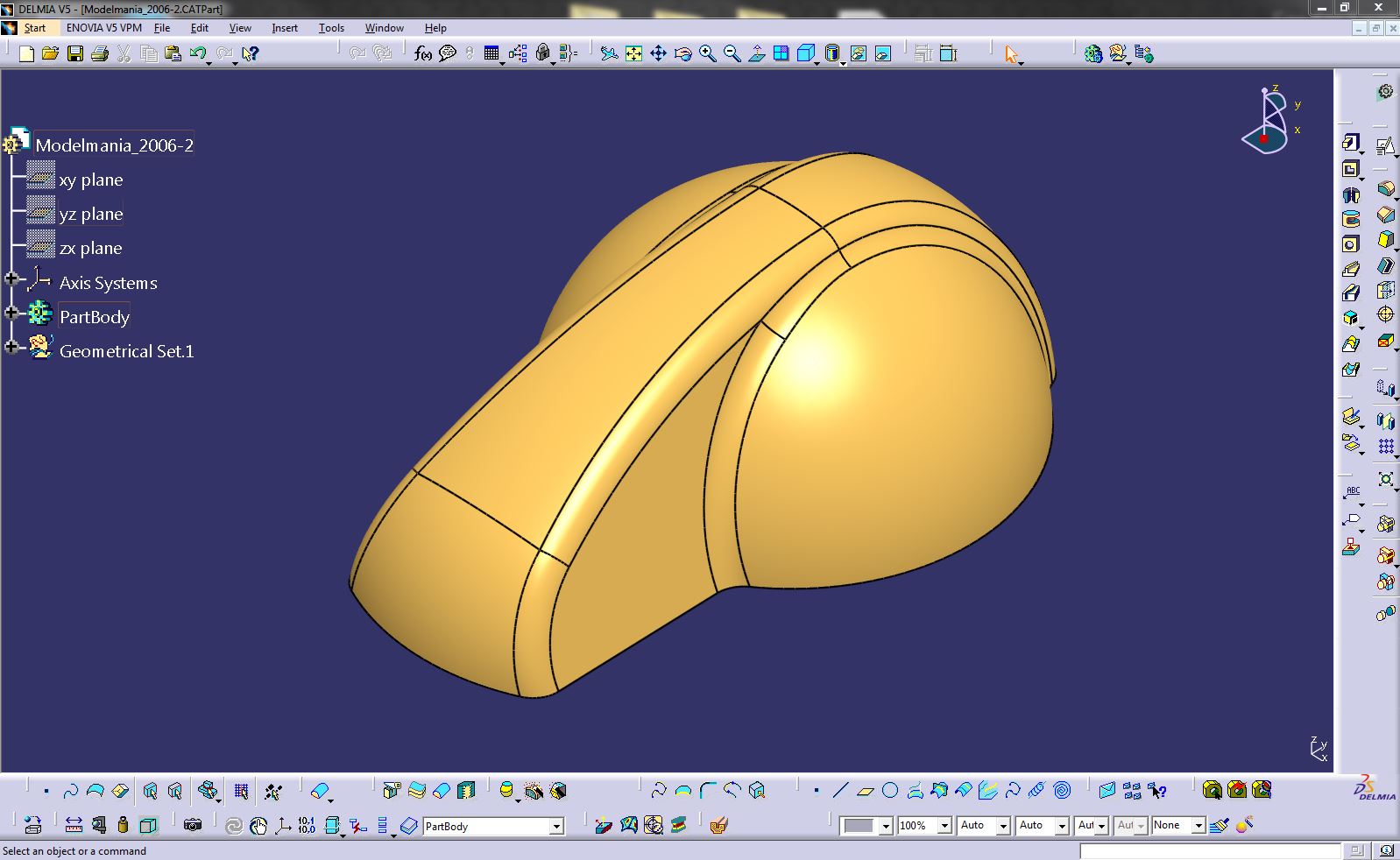
Task: Select the Fit All In view icon
Action: click(633, 54)
